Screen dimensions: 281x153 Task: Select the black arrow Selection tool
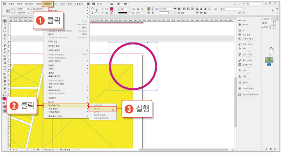tap(5, 21)
